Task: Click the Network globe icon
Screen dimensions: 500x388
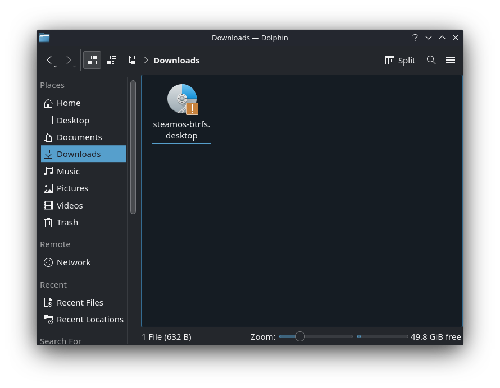Action: tap(48, 262)
